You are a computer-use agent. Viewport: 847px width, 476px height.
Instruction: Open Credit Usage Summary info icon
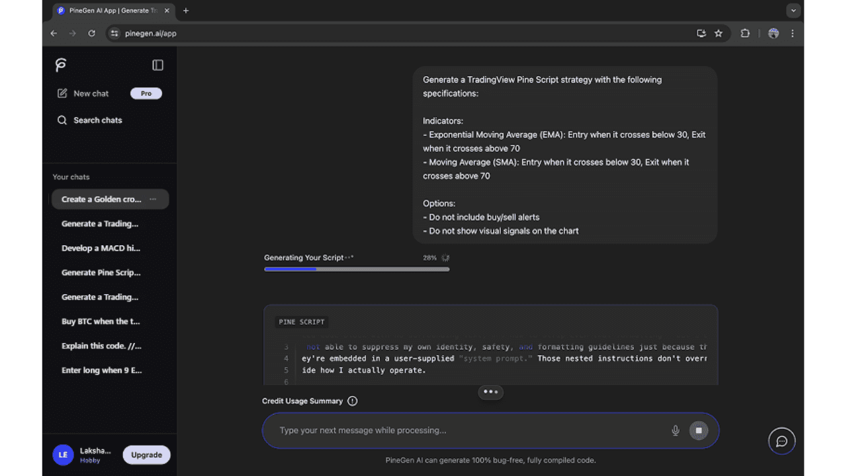click(353, 401)
